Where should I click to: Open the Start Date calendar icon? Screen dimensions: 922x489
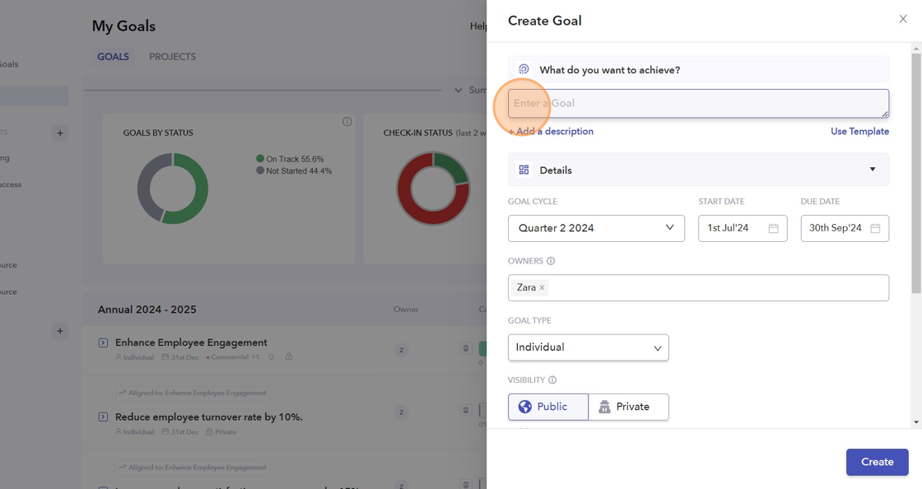coord(774,228)
